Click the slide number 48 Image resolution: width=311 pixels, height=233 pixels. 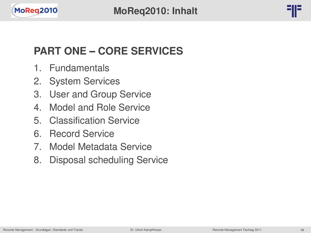(x=302, y=230)
